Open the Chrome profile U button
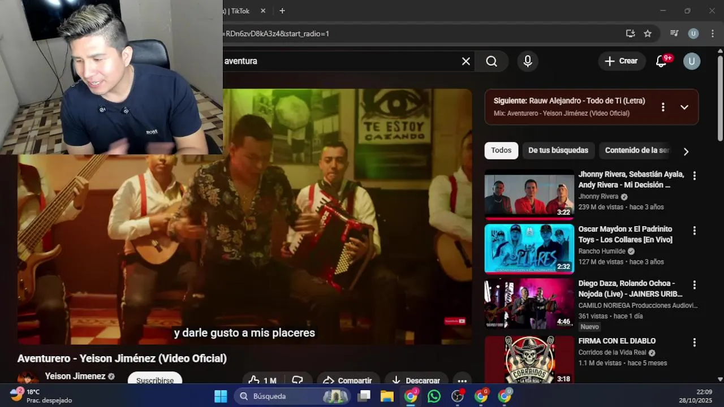724x407 pixels. (x=693, y=33)
